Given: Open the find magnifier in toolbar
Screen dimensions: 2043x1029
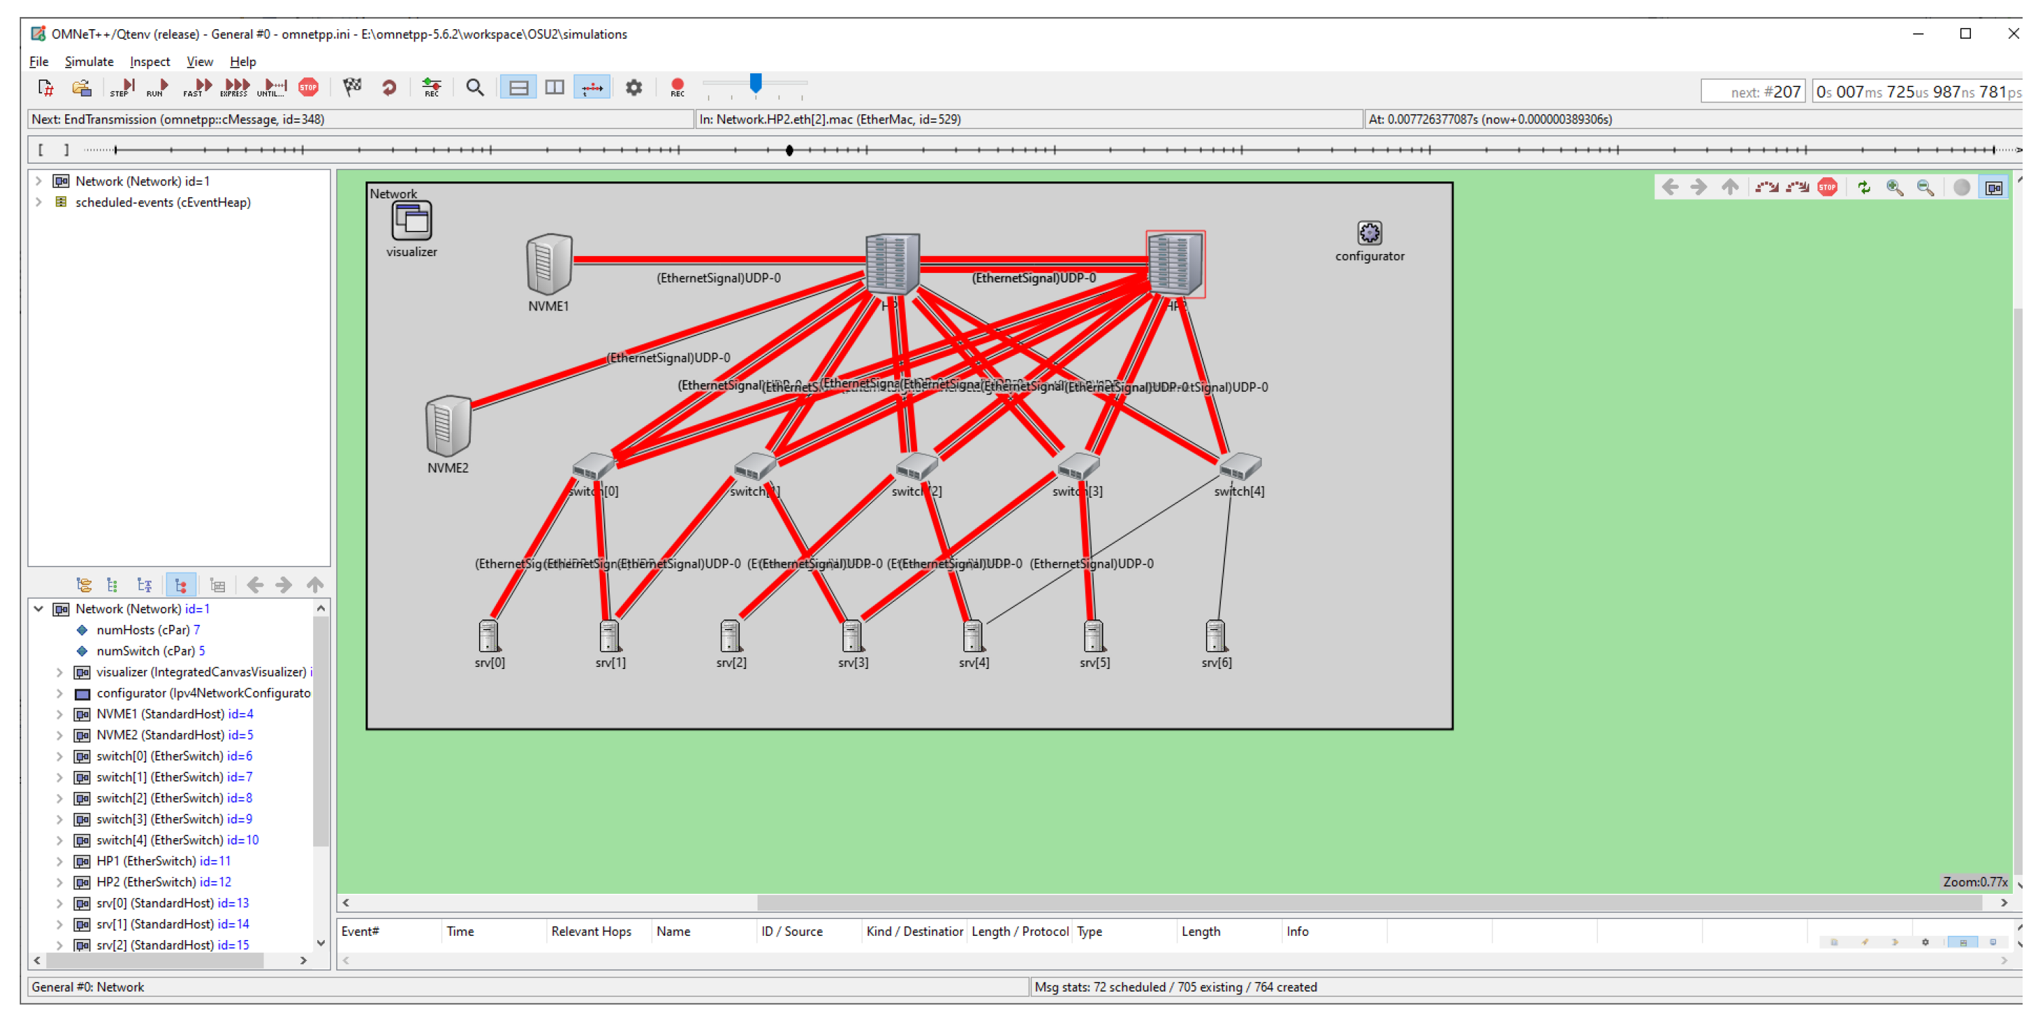Looking at the screenshot, I should pos(474,87).
